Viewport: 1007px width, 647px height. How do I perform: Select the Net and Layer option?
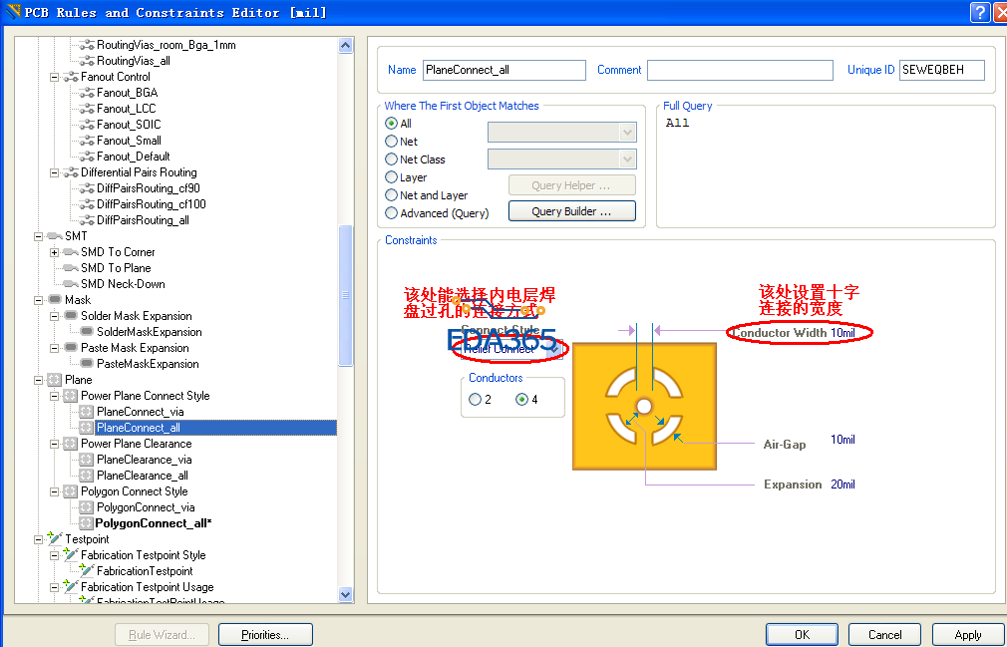click(391, 195)
